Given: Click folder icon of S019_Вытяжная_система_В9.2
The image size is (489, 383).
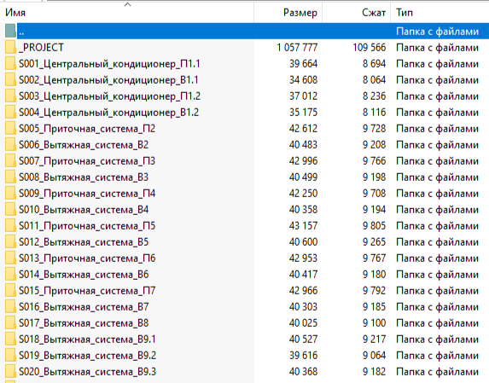Looking at the screenshot, I should tap(10, 355).
